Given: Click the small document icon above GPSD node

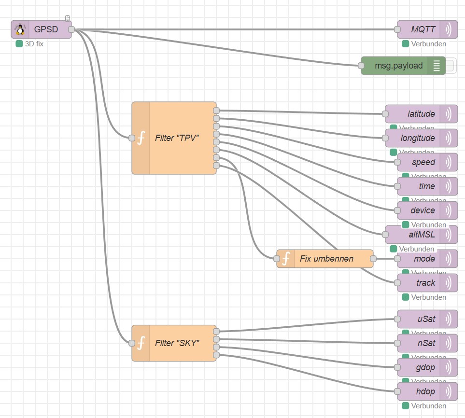Looking at the screenshot, I should coord(68,18).
